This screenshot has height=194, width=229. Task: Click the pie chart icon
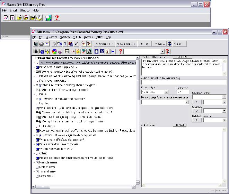click(54, 51)
